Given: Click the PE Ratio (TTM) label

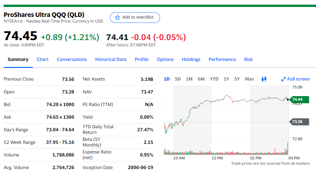Looking at the screenshot, I should tap(98, 104).
